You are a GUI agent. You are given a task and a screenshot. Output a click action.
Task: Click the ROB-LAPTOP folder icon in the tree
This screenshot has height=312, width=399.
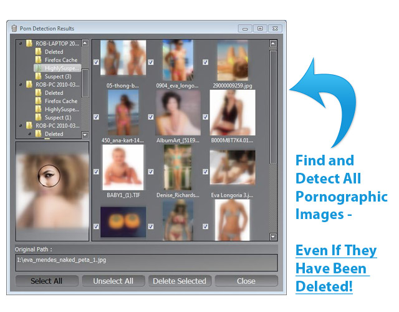(x=29, y=44)
